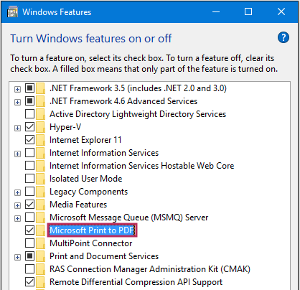Tick the RAS Connection Manager Administration Kit checkbox
This screenshot has width=300, height=290.
tap(29, 269)
